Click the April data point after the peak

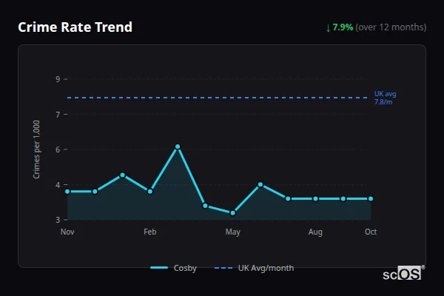click(x=205, y=206)
